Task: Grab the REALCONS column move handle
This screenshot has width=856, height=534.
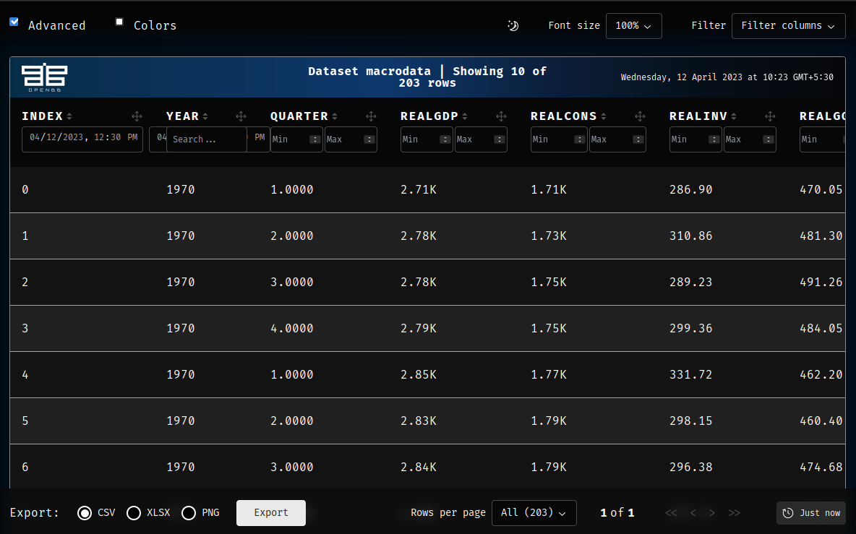Action: coord(640,116)
